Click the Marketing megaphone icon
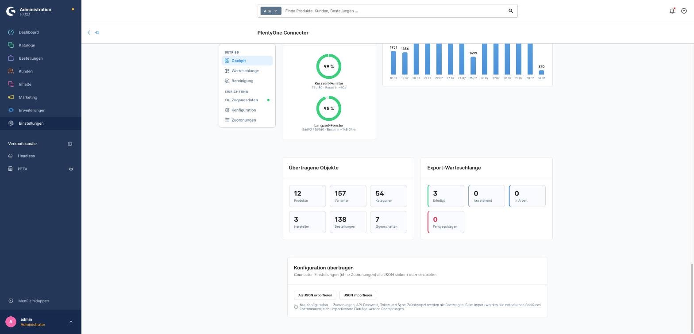This screenshot has height=334, width=694. [x=11, y=97]
